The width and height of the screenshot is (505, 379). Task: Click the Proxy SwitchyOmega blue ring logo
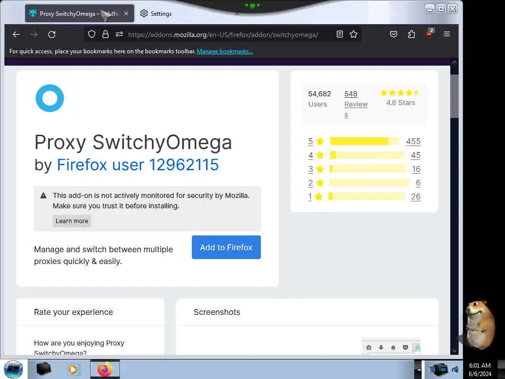[x=50, y=98]
